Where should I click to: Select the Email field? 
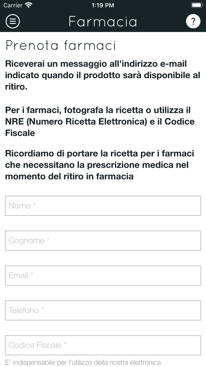tap(103, 275)
